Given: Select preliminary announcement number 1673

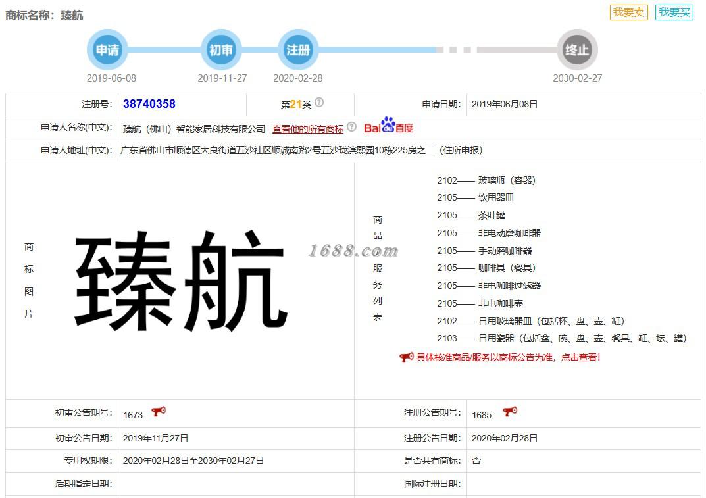Looking at the screenshot, I should pos(133,415).
